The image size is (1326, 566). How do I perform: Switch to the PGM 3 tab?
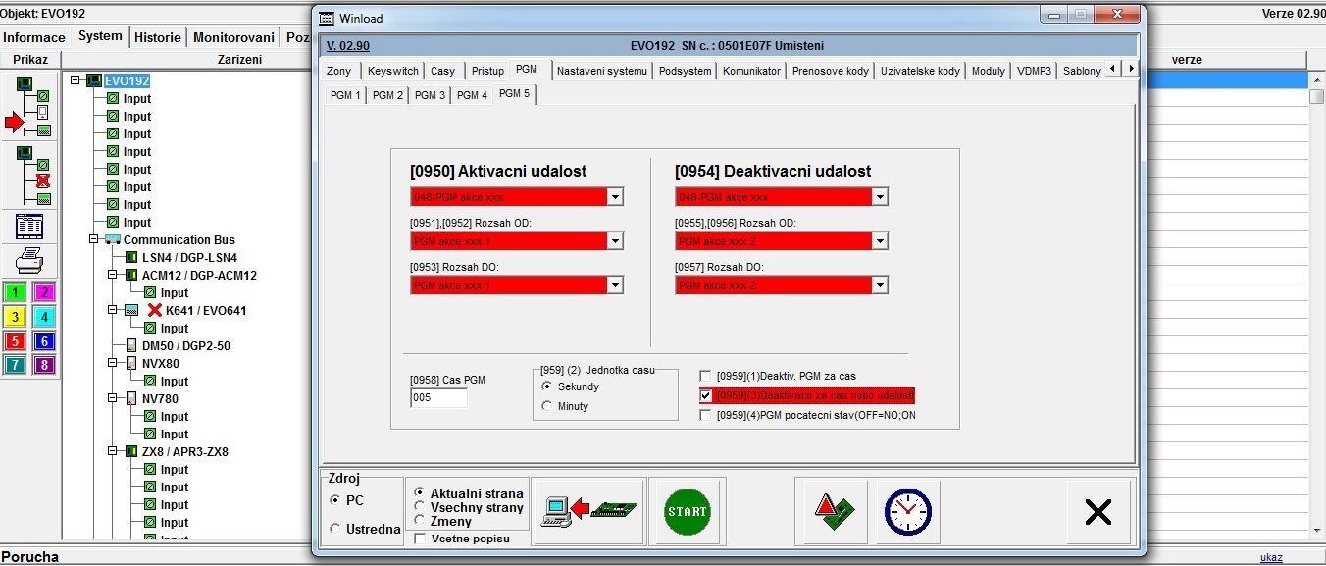pyautogui.click(x=430, y=95)
